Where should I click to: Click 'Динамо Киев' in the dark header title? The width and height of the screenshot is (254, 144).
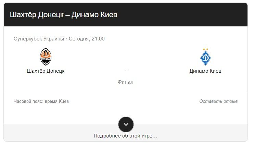tap(94, 15)
